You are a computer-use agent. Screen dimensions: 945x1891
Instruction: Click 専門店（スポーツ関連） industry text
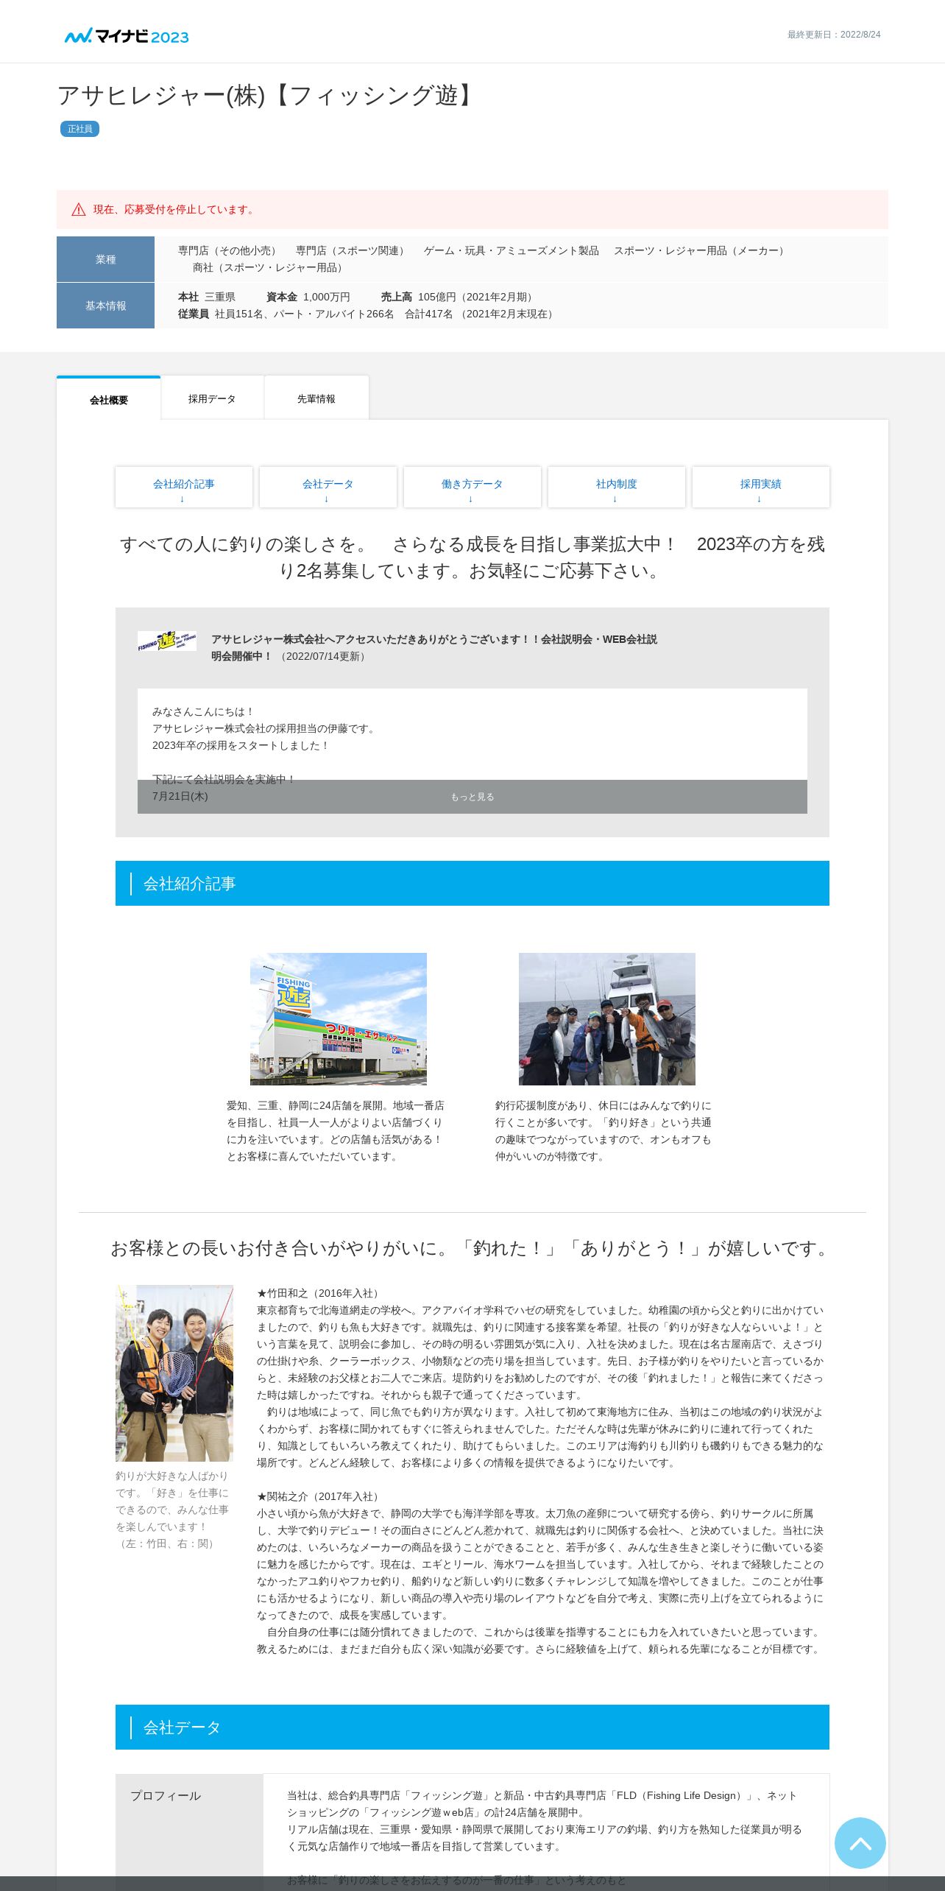coord(352,251)
